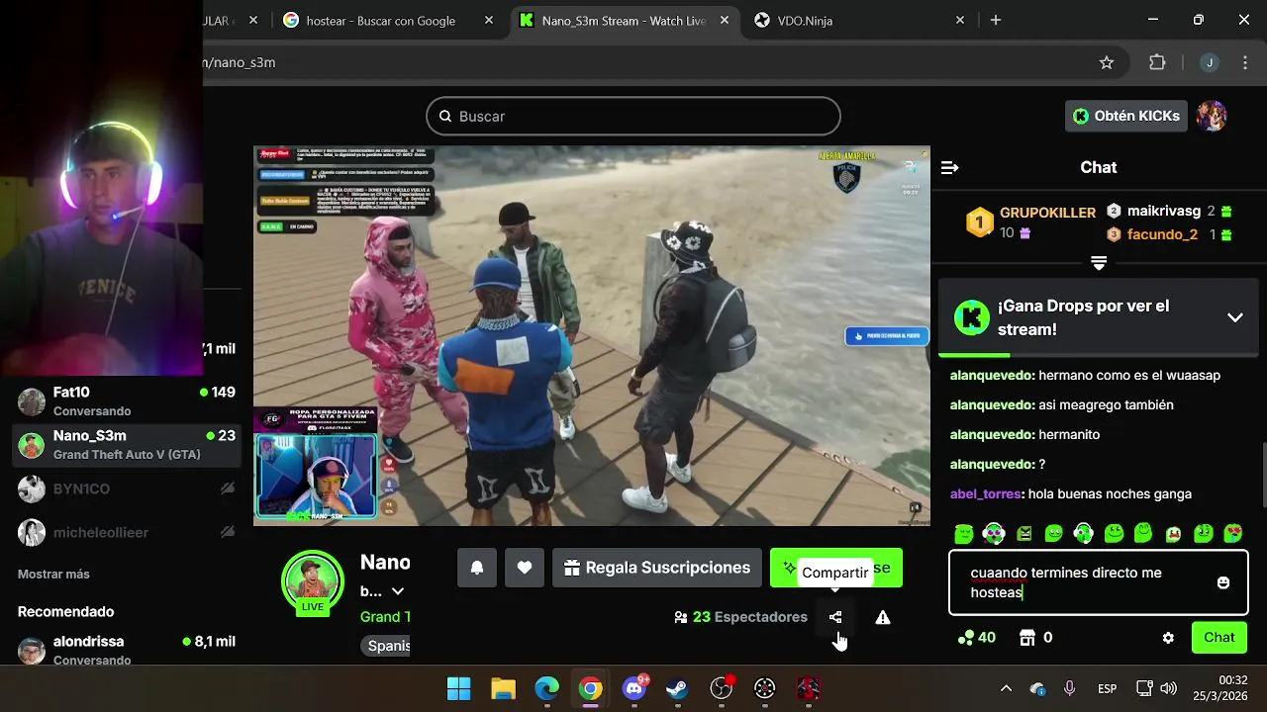Click the user avatar in top right
This screenshot has width=1267, height=712.
1212,116
